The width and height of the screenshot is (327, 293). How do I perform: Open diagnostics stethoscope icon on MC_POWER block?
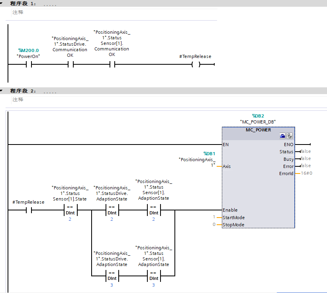290,136
